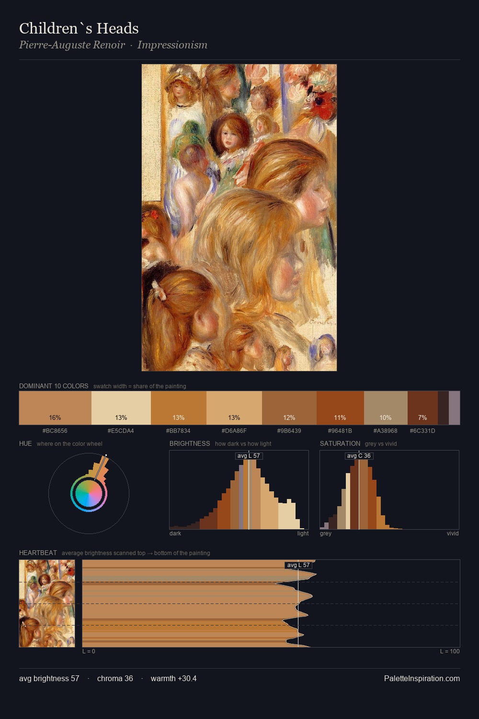The image size is (479, 719).
Task: Click the avg C 36 label in Saturation
Action: tap(359, 456)
